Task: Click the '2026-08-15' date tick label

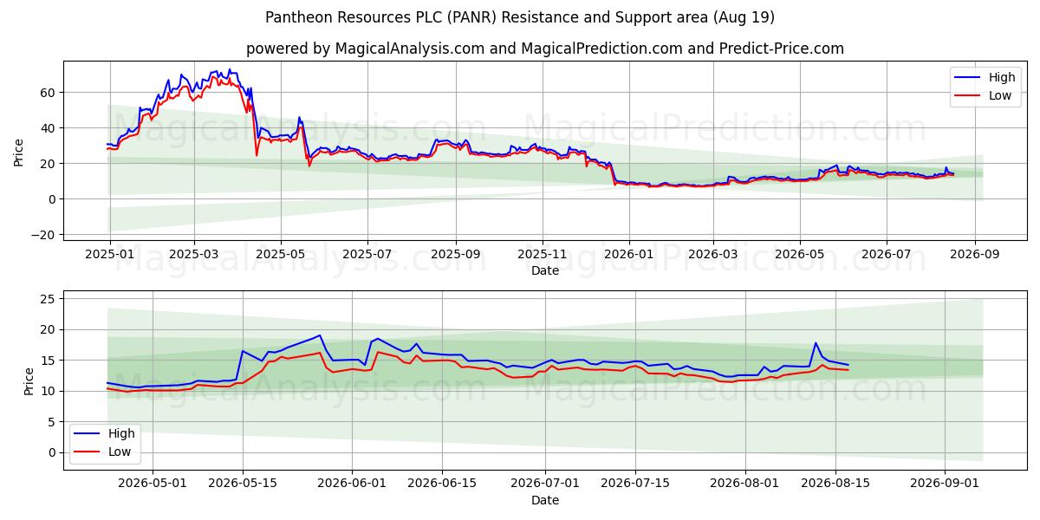Action: click(x=835, y=484)
